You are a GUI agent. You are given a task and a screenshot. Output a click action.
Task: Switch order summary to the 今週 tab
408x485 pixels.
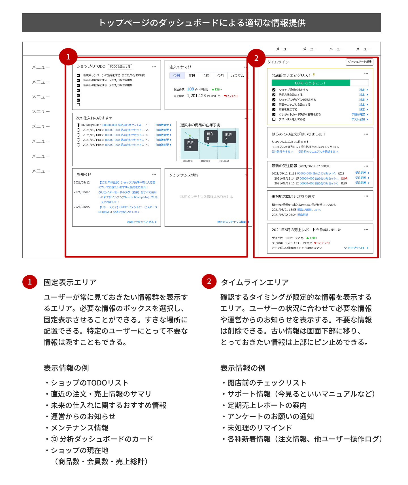(x=206, y=76)
